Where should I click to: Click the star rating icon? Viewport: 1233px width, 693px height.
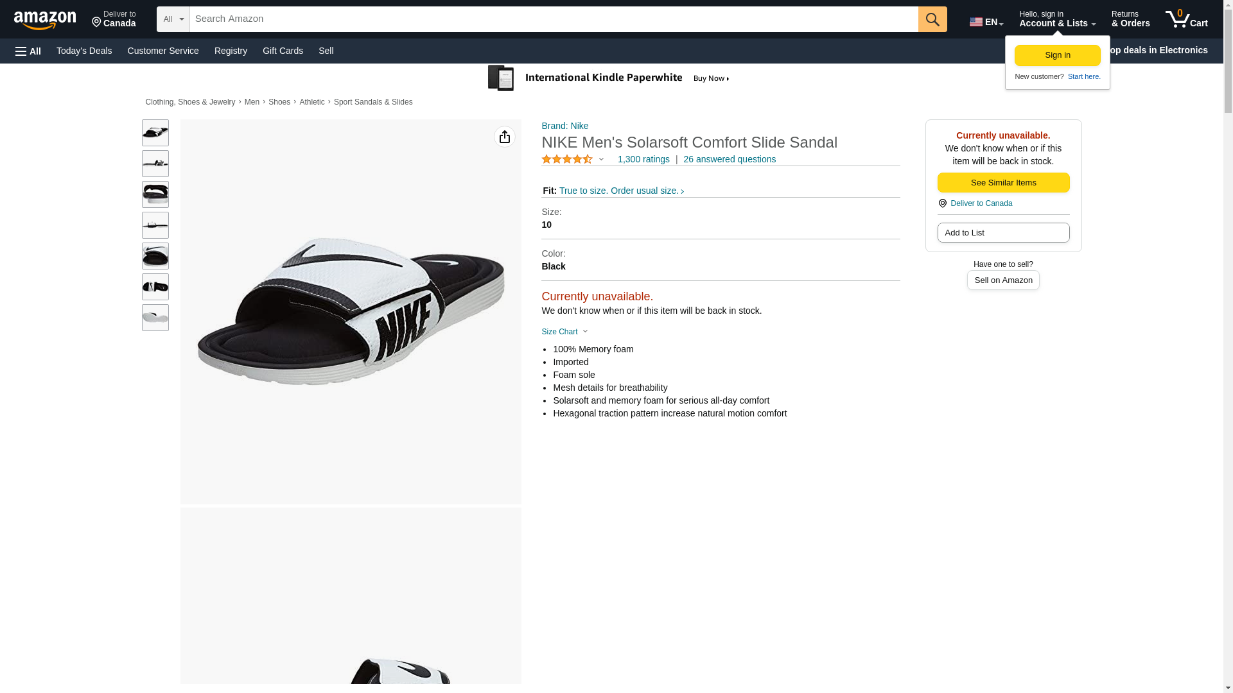567,159
